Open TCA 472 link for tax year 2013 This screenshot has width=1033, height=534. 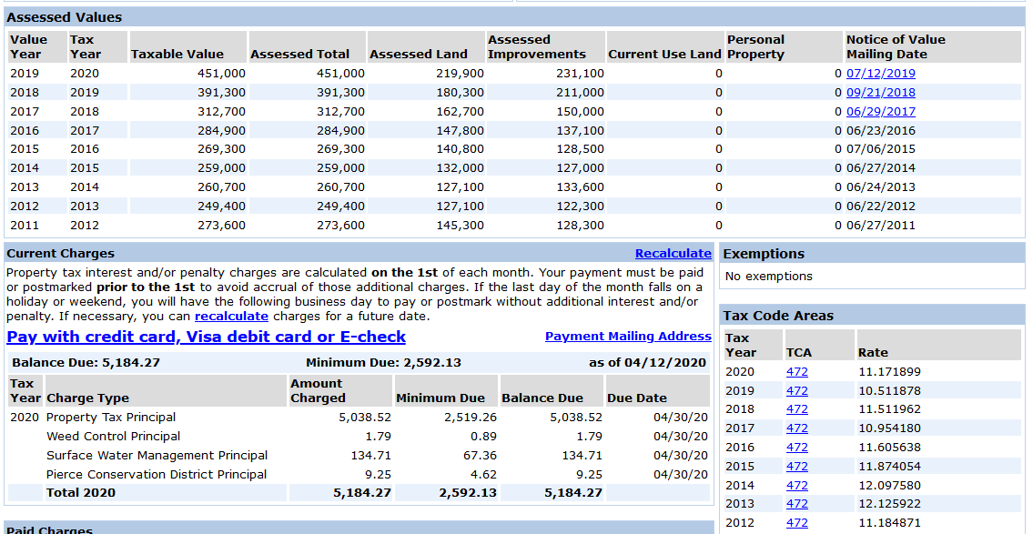pyautogui.click(x=796, y=504)
